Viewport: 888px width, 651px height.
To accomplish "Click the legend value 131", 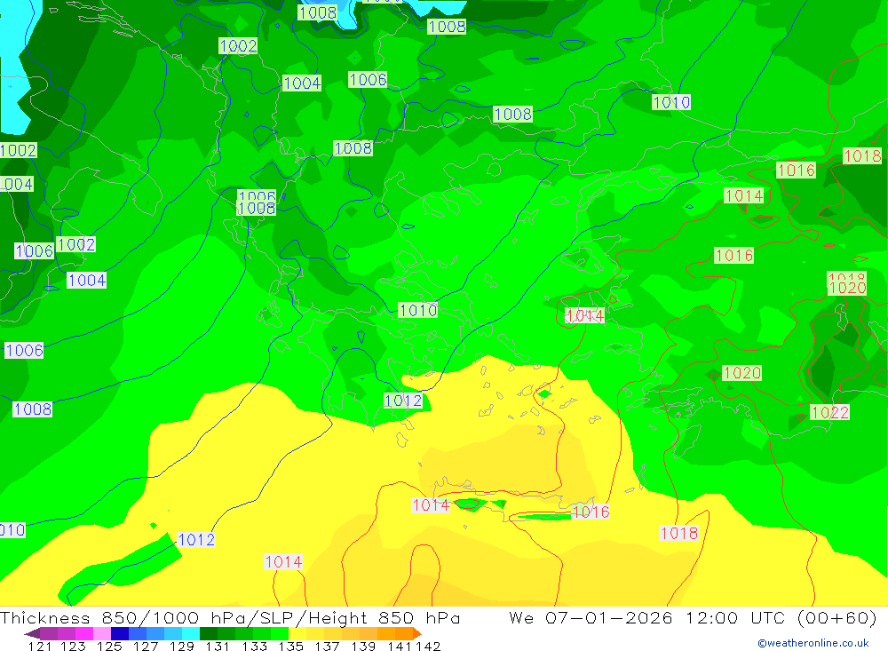I will pos(218,646).
